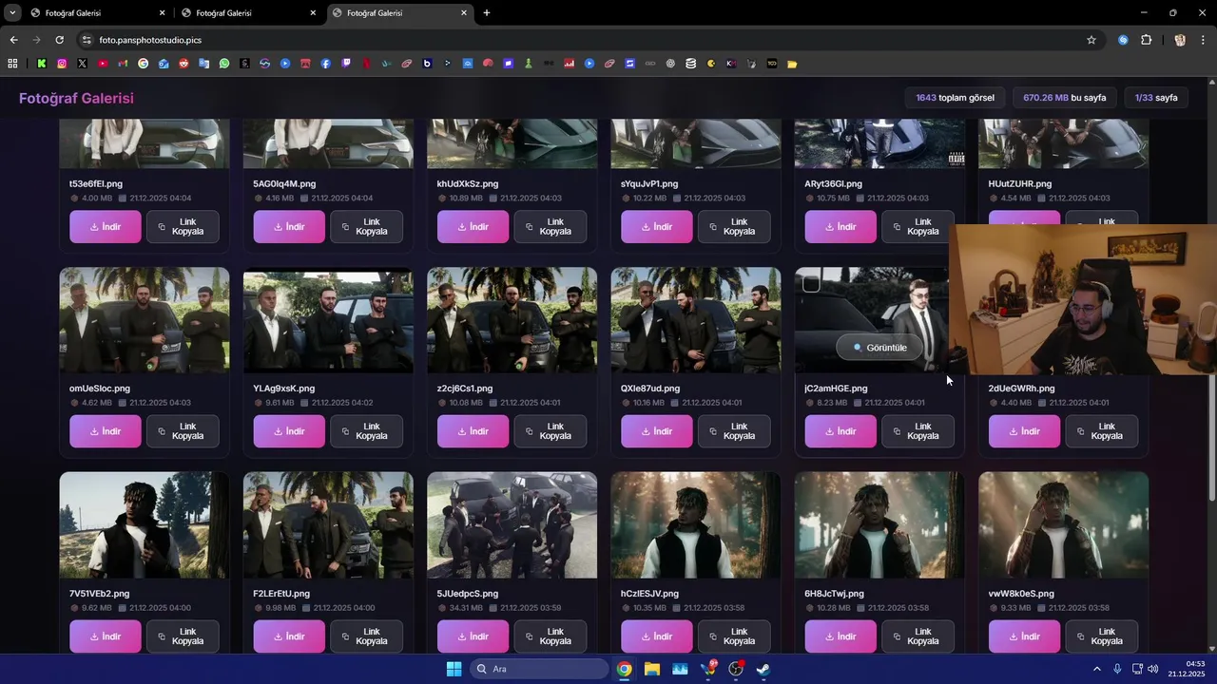
Task: Copy link of F2LErEtU.png
Action: [x=366, y=636]
